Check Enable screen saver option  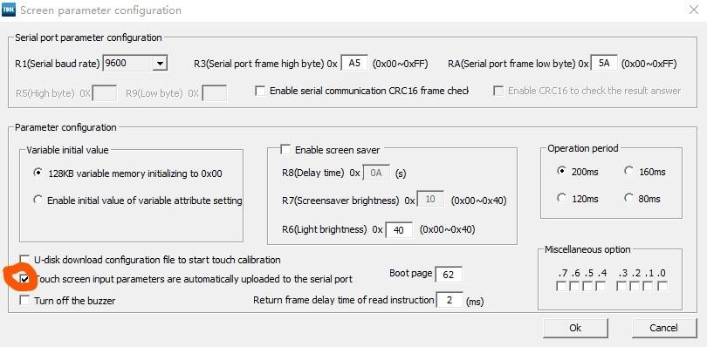pyautogui.click(x=285, y=150)
